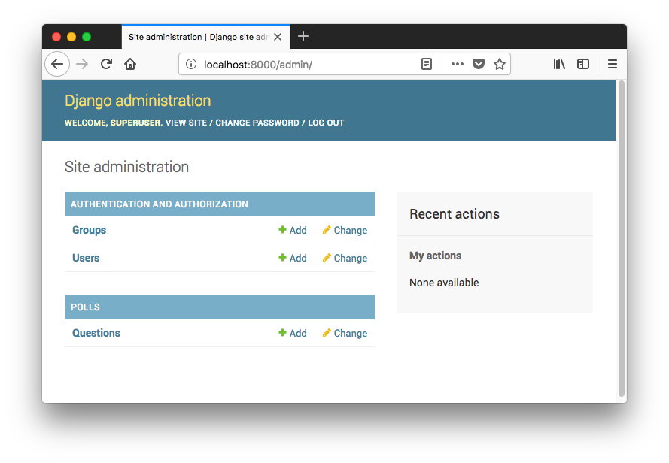Viewport: 669px width, 463px height.
Task: Open Authentication and Authorization section header
Action: point(159,204)
